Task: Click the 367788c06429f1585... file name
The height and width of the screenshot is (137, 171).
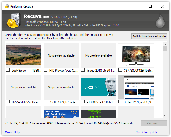Action: [x=139, y=71]
